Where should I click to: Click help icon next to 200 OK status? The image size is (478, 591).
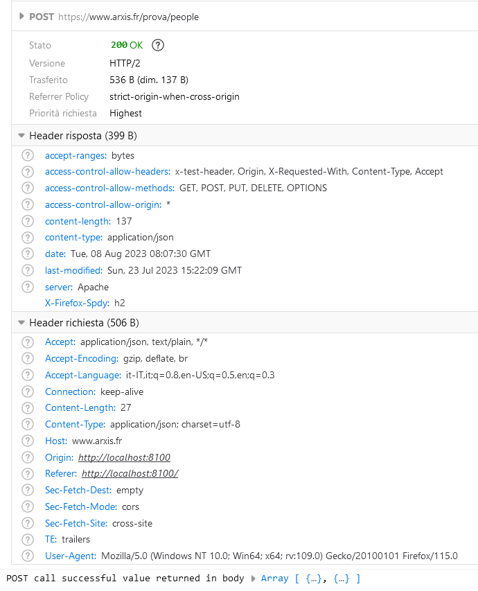[x=158, y=45]
